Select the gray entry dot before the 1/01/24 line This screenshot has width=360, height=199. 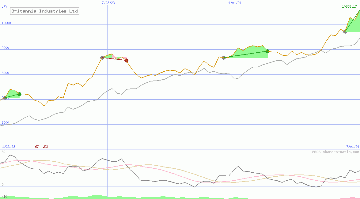point(224,57)
